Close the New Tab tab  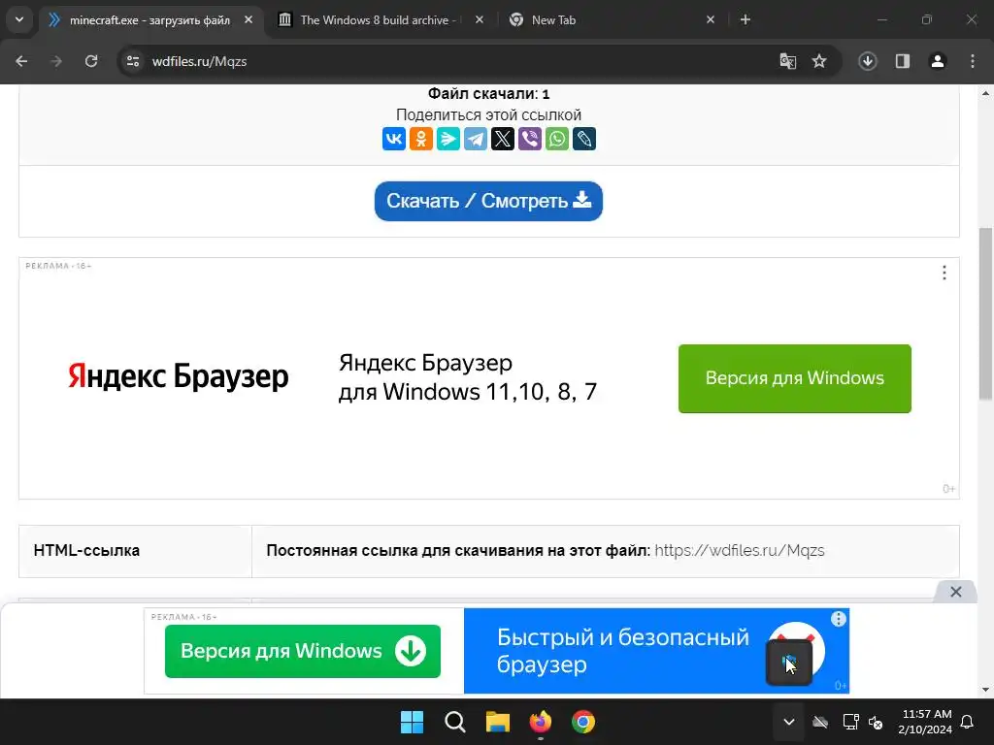point(711,19)
